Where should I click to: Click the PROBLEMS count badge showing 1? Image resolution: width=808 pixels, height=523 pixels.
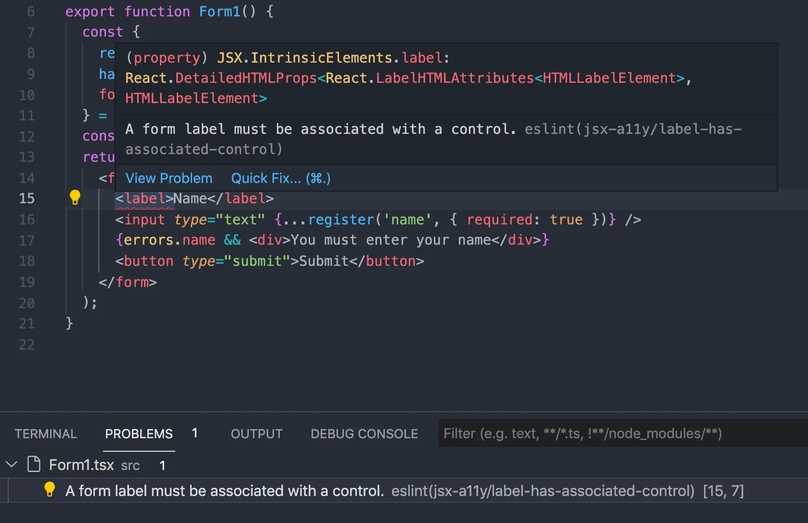tap(195, 433)
